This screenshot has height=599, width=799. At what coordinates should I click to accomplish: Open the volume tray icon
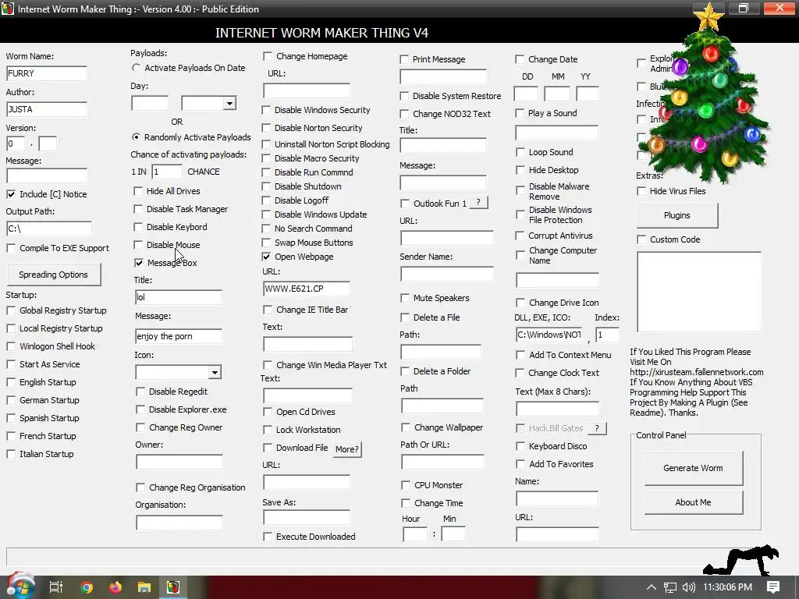(x=688, y=587)
